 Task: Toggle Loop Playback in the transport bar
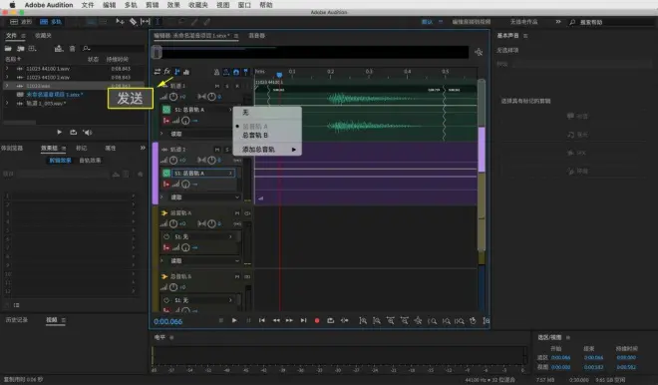(x=331, y=321)
